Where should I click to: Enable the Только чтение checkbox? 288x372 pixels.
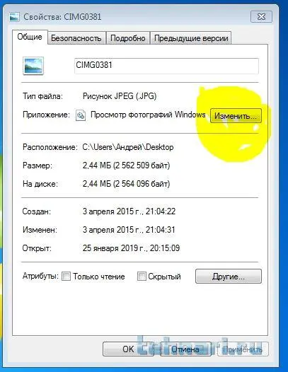click(x=66, y=276)
